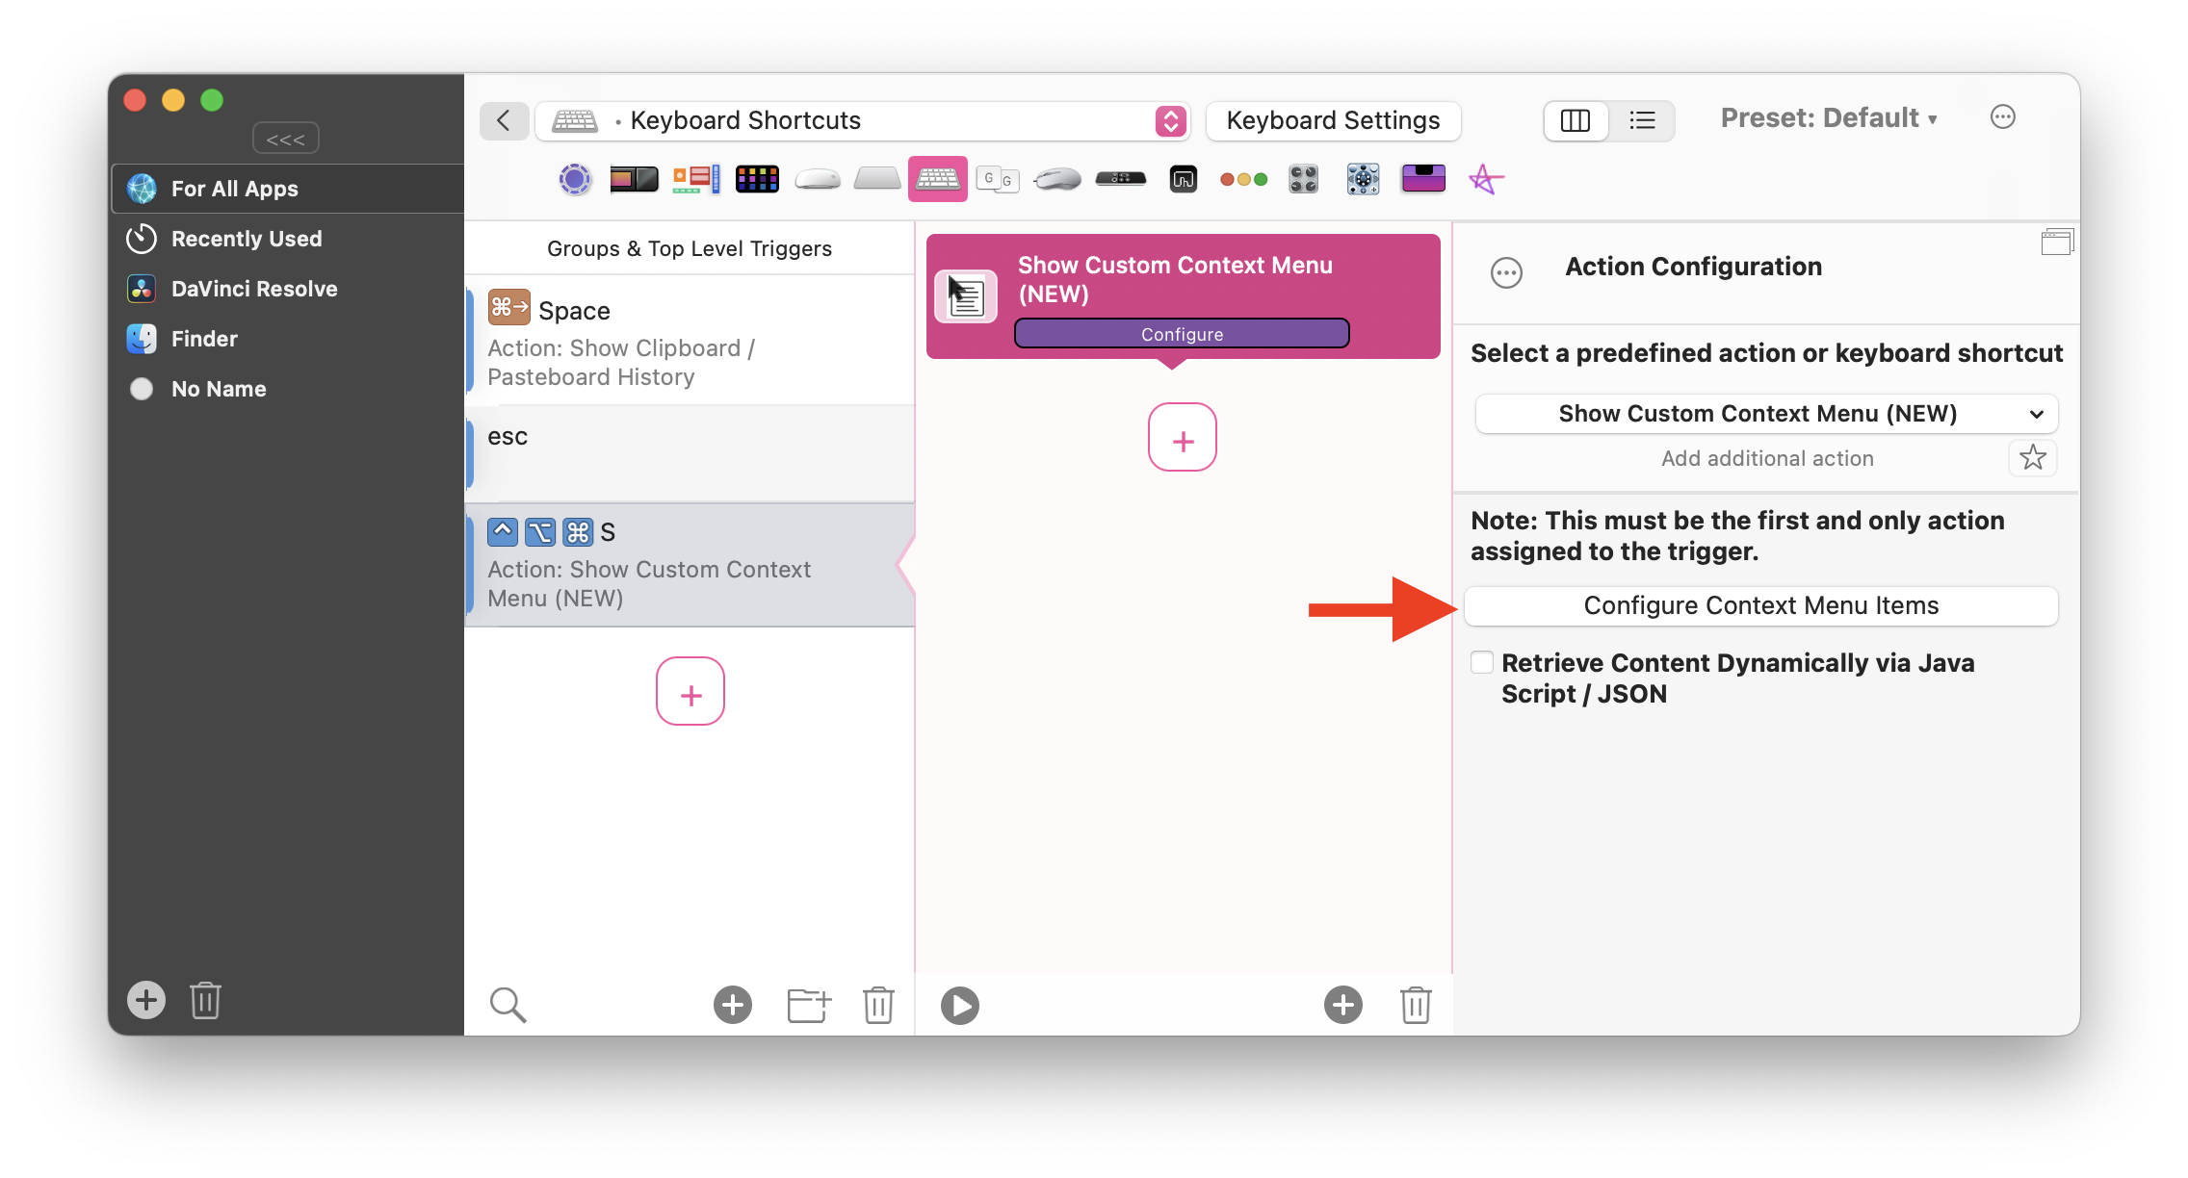Image resolution: width=2188 pixels, height=1178 pixels.
Task: Click the play/test trigger button
Action: [x=959, y=1004]
